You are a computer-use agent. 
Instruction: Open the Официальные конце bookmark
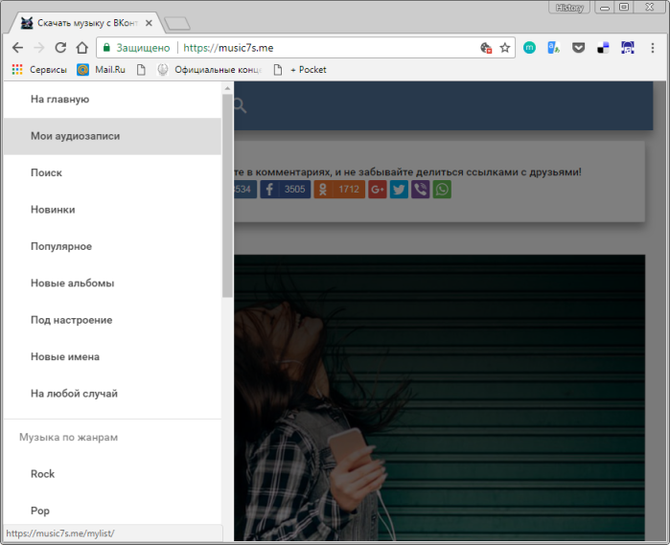(209, 70)
